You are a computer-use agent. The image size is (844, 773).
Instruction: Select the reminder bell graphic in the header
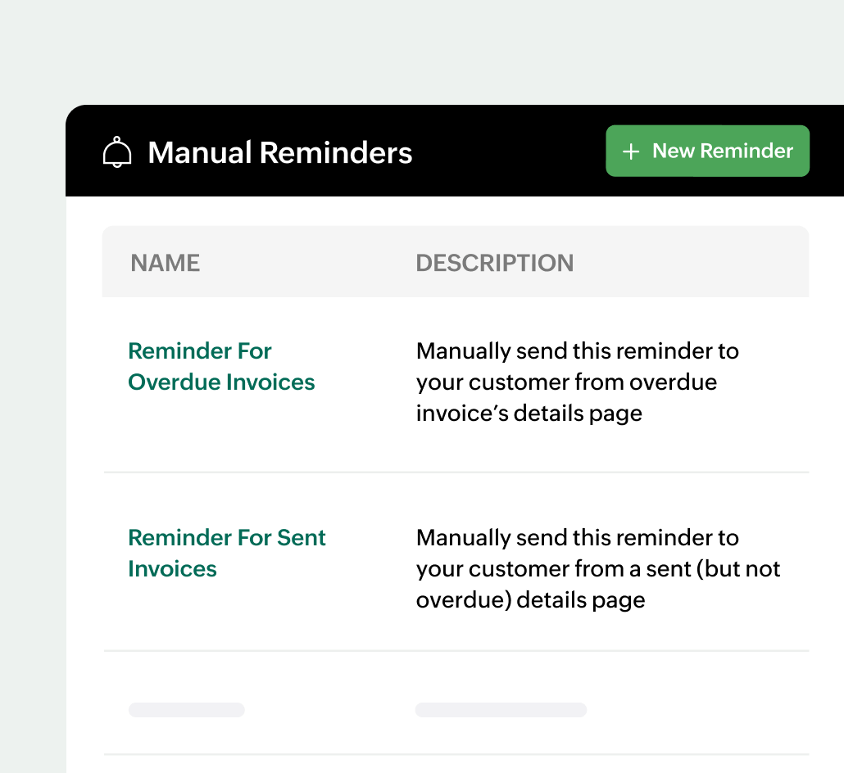[117, 151]
